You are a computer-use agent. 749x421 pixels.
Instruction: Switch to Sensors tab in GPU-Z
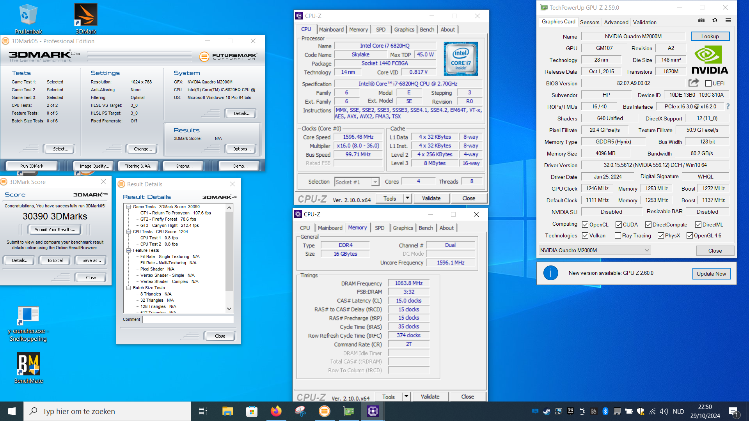click(589, 22)
